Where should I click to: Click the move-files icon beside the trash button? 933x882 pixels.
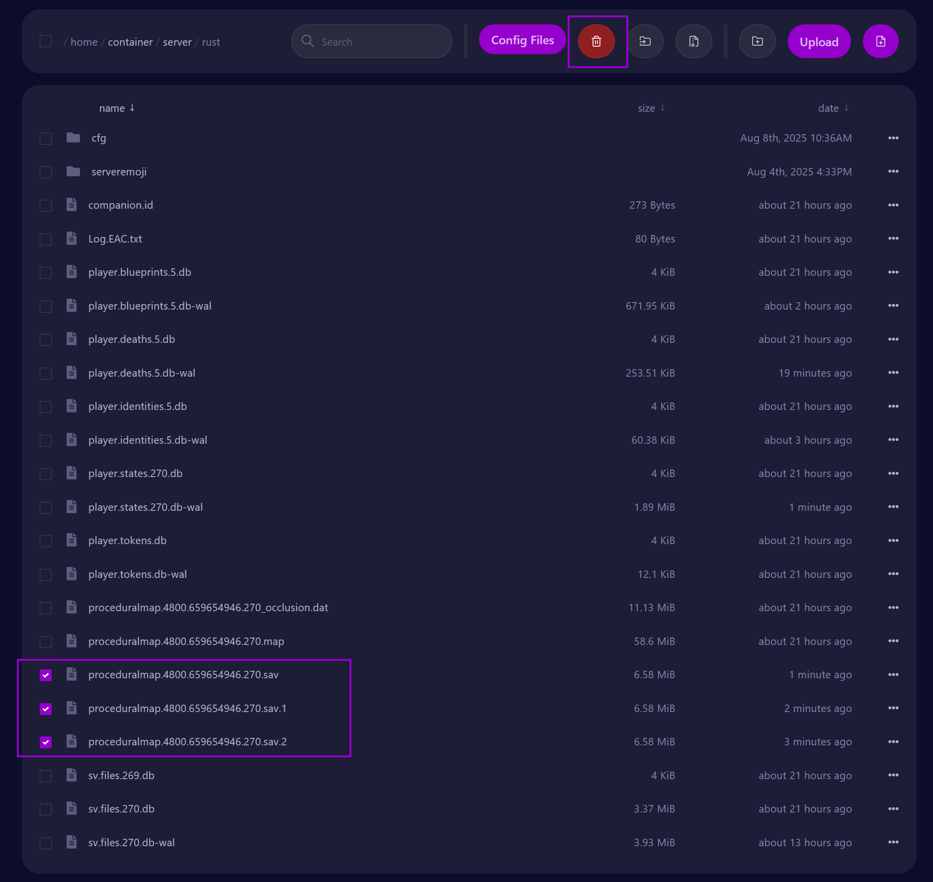(645, 41)
